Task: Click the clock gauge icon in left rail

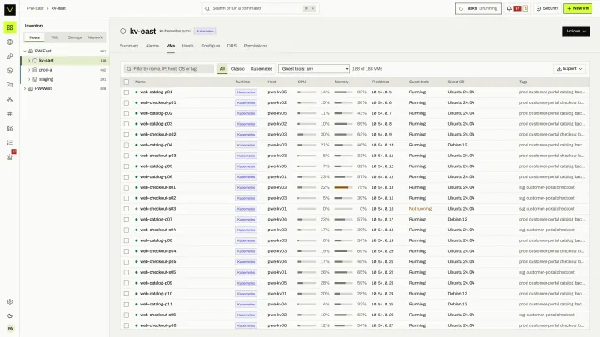Action: (x=10, y=71)
